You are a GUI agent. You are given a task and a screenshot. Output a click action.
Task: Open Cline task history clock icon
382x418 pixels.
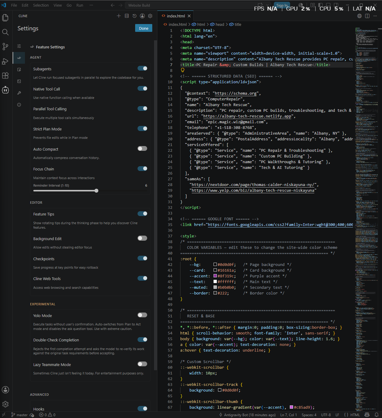point(135,16)
